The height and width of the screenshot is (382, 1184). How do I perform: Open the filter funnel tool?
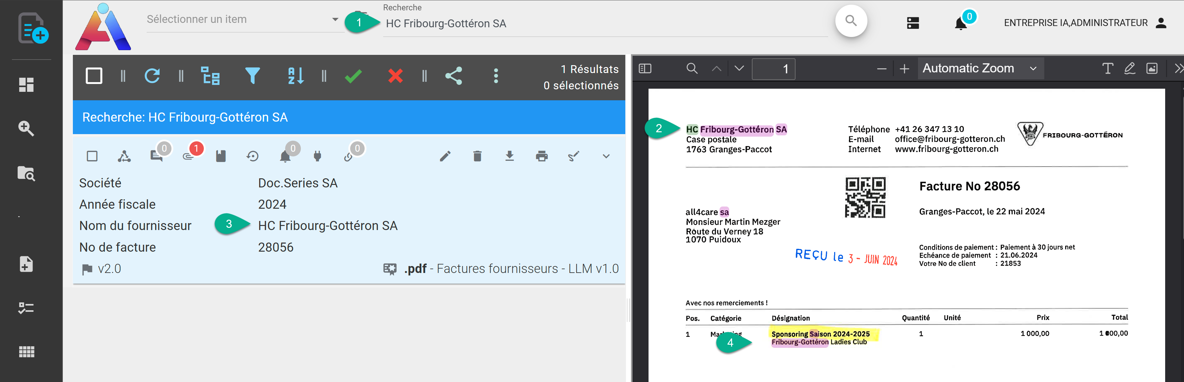252,76
